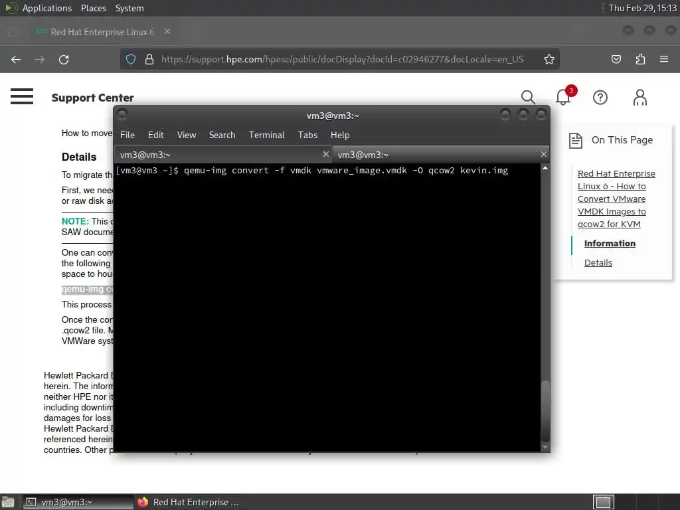Click the clock showing Thu Feb 29
The height and width of the screenshot is (510, 680).
[642, 8]
